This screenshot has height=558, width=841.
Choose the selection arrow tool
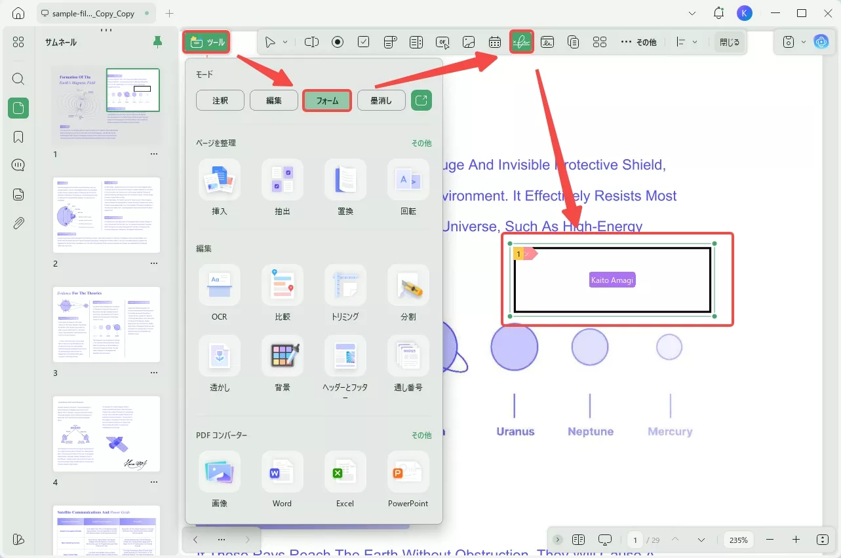(270, 42)
